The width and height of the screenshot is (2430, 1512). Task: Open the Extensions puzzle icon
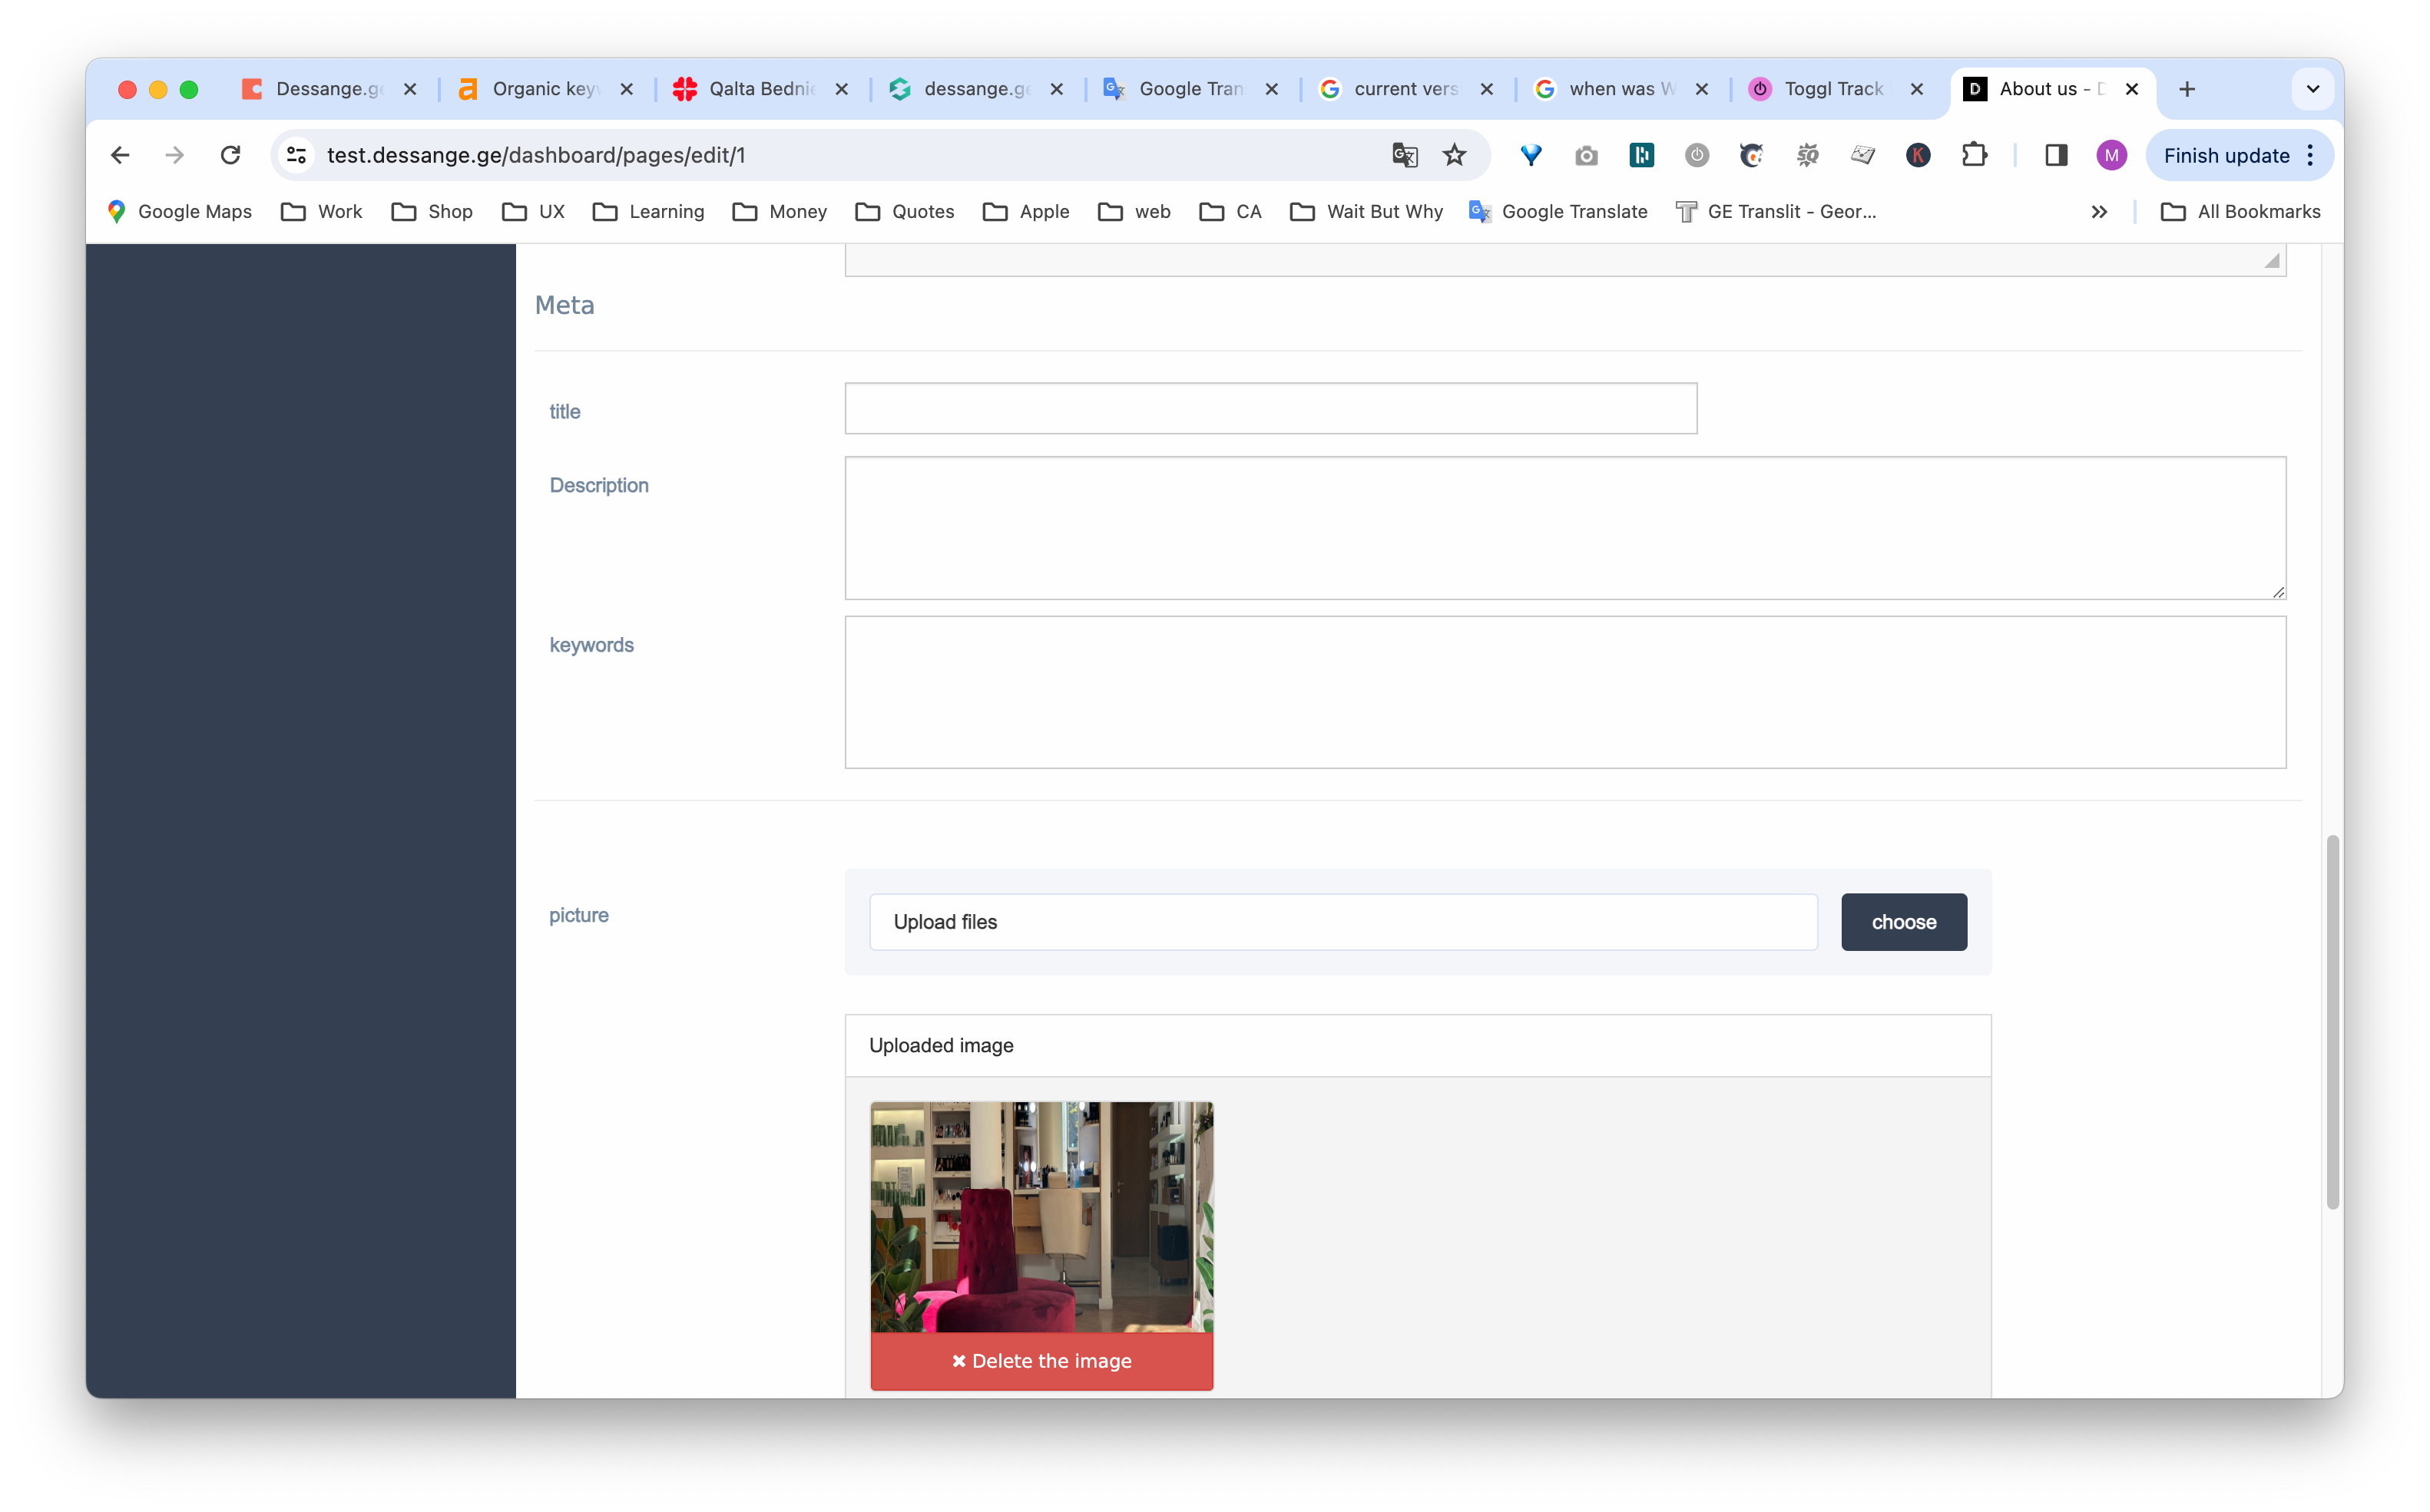click(x=1974, y=155)
